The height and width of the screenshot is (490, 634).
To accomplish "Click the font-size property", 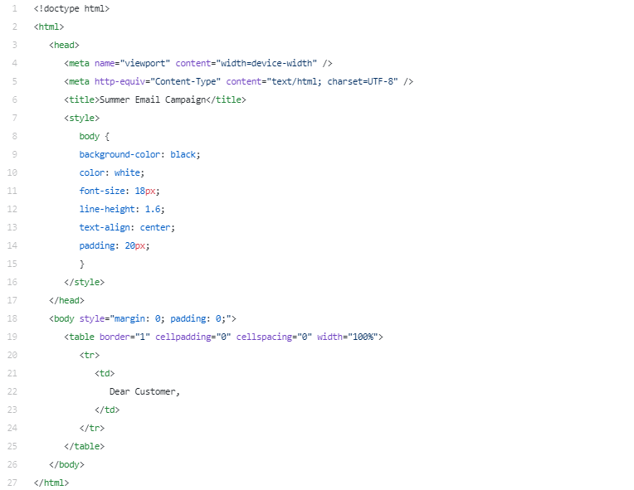I will [x=102, y=191].
